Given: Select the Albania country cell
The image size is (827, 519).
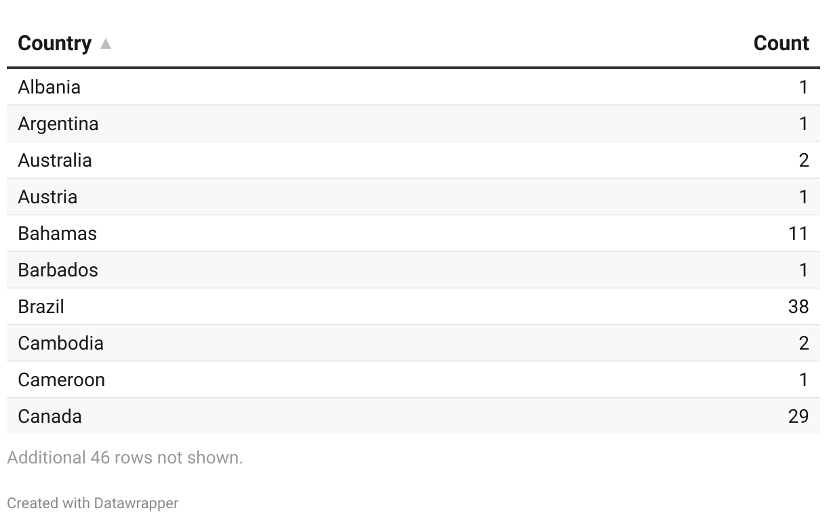Looking at the screenshot, I should pos(49,87).
